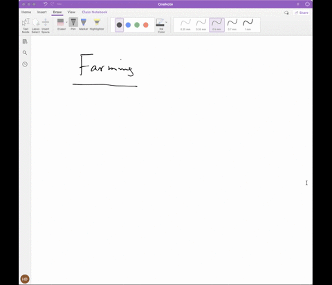
Task: Toggle Text Mode on
Action: tap(26, 26)
